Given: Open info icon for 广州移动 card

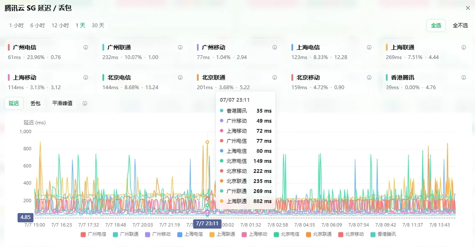Looking at the screenshot, I should coord(275,47).
